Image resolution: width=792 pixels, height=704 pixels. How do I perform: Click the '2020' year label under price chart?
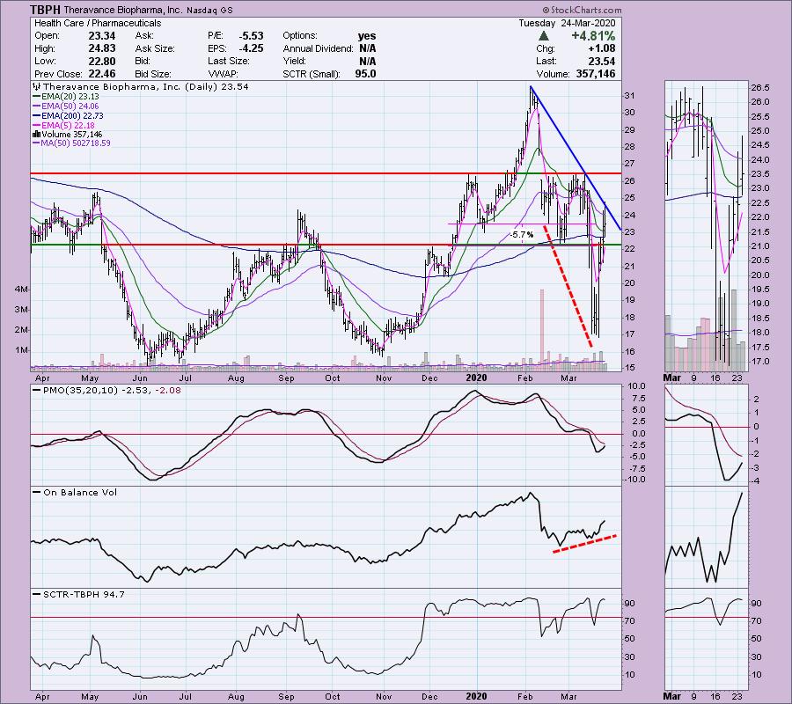(476, 378)
